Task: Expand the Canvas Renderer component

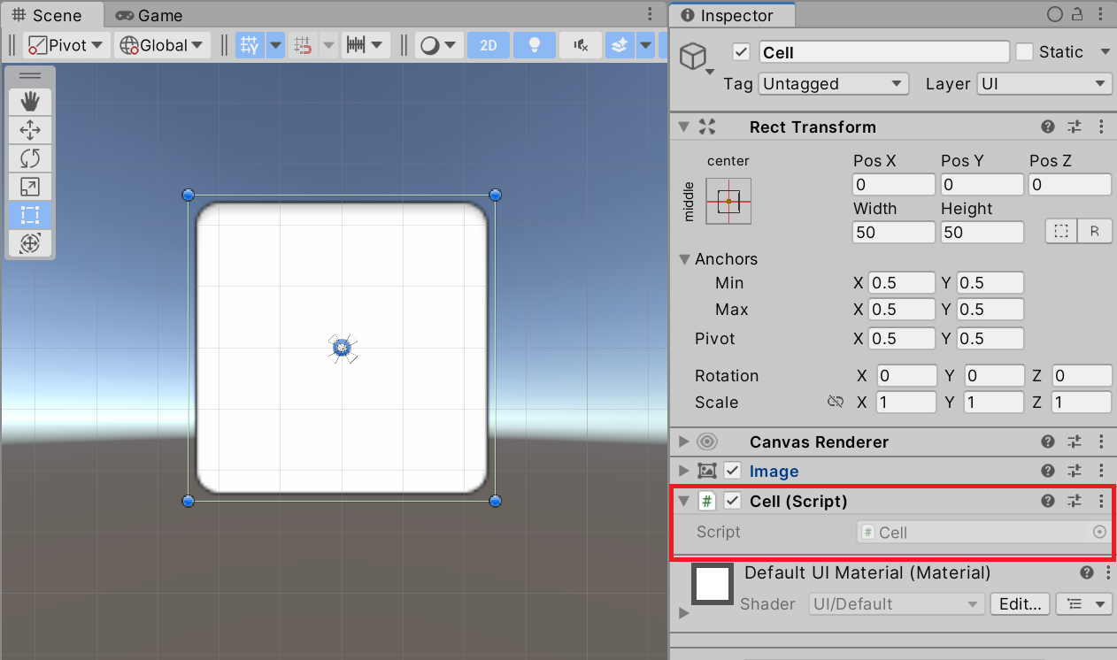Action: coord(682,441)
